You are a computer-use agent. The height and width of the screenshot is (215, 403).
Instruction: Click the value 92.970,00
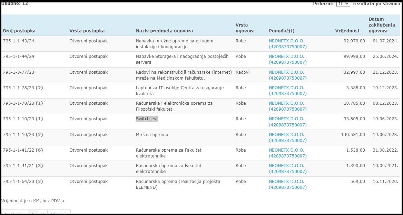pos(354,41)
